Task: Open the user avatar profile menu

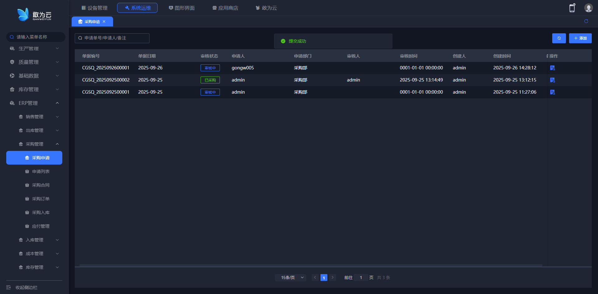Action: [588, 8]
